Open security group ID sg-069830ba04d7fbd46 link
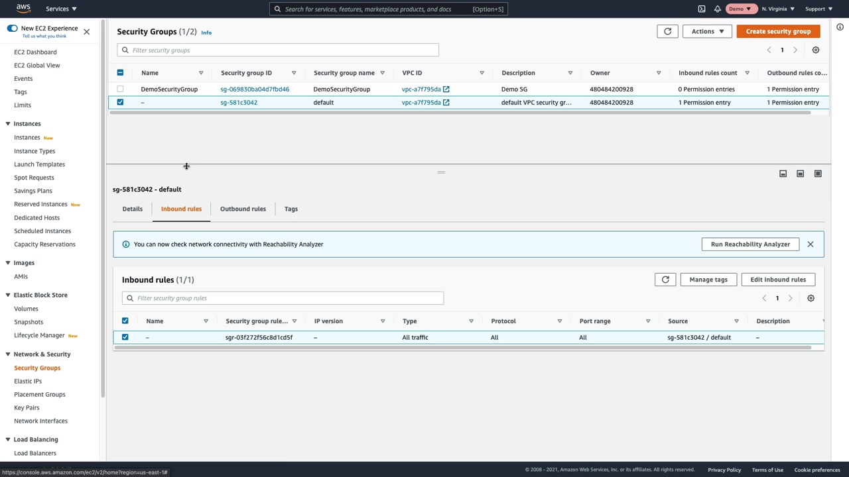849x477 pixels. (x=255, y=89)
